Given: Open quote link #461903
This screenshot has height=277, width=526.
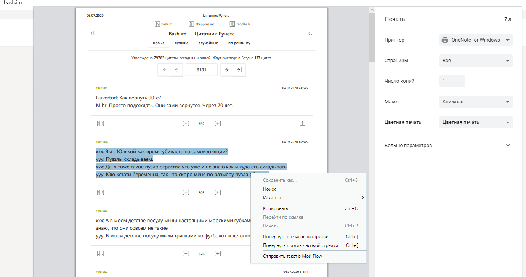Looking at the screenshot, I should 102,211.
